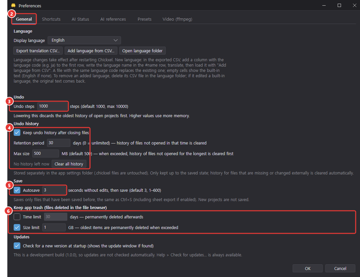Click the 'Language' section heading
Image resolution: width=360 pixels, height=277 pixels.
tap(23, 31)
